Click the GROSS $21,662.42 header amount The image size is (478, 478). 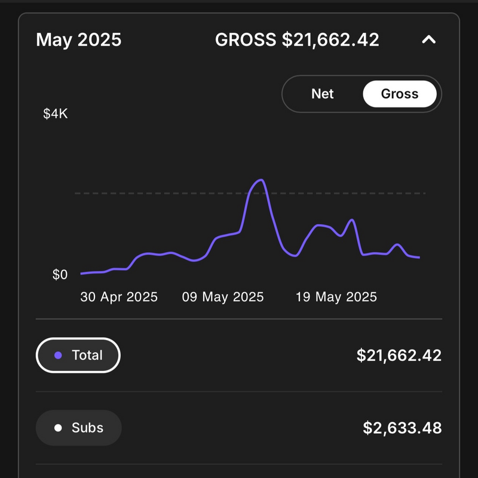pyautogui.click(x=297, y=40)
